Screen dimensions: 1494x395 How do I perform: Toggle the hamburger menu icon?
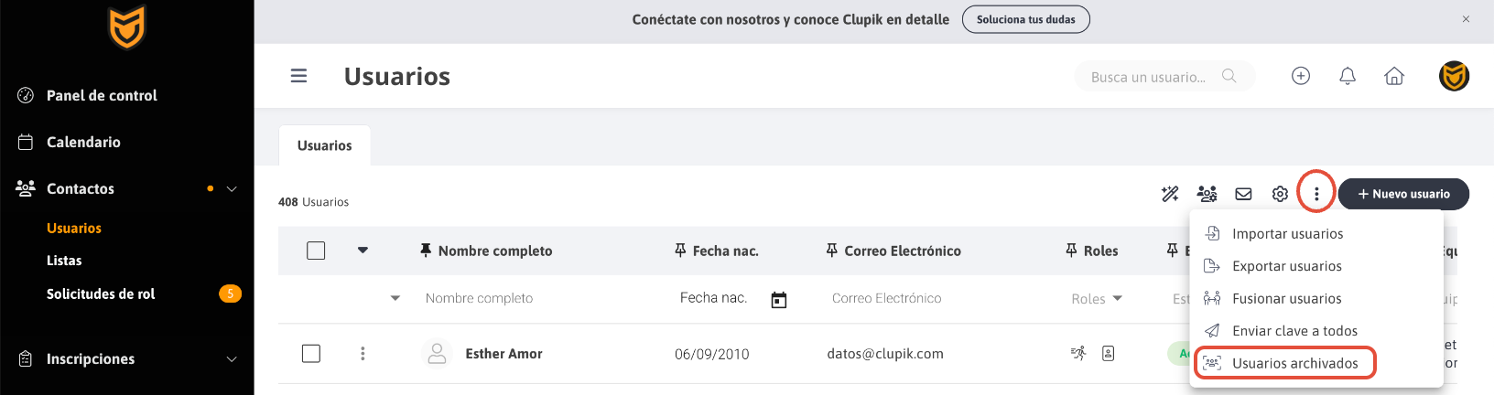pos(298,76)
